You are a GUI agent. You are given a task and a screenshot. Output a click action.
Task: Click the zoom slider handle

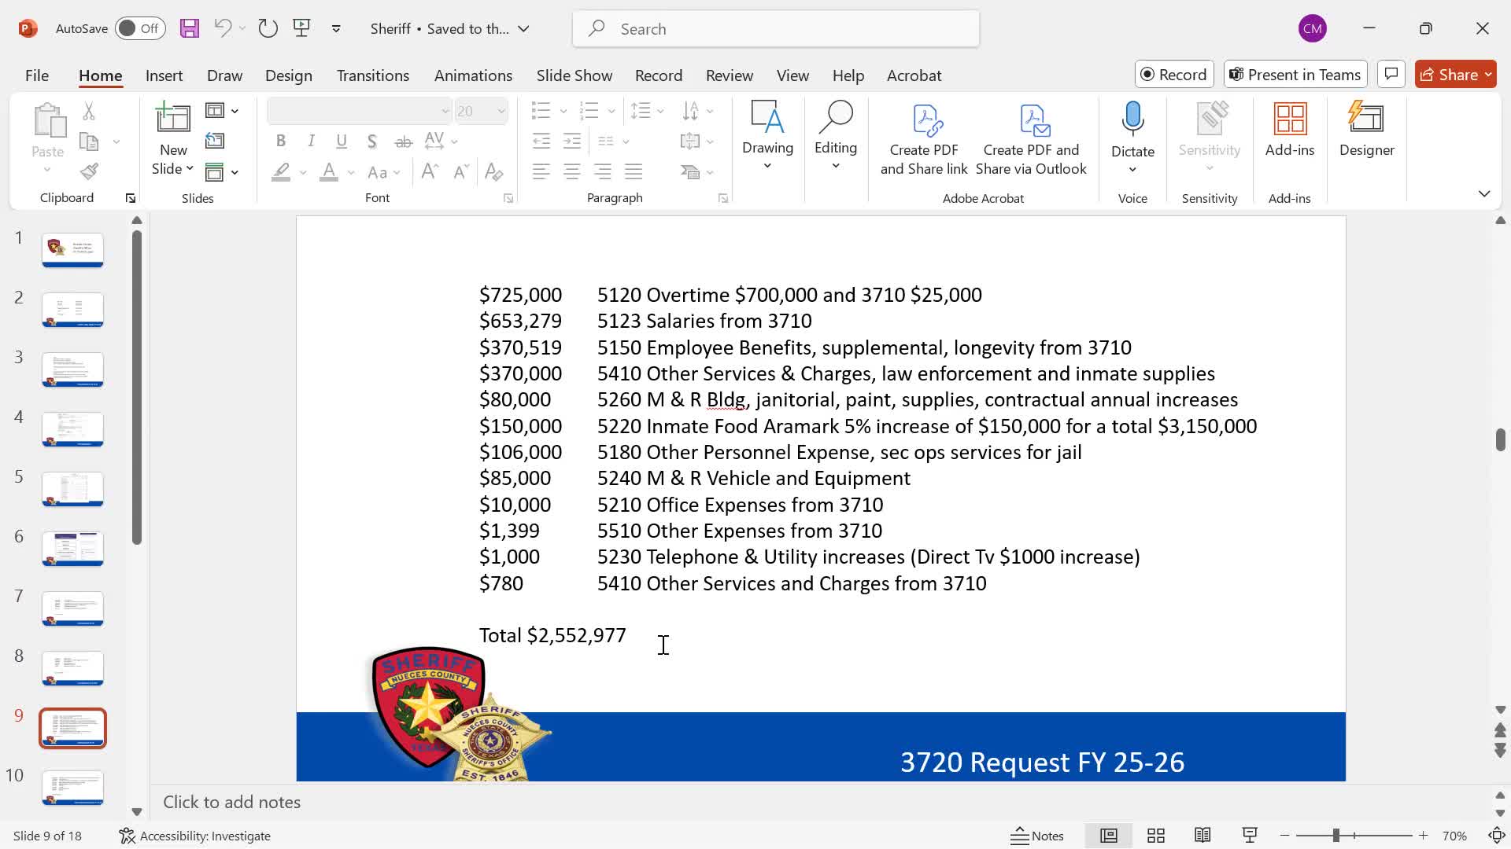point(1336,836)
